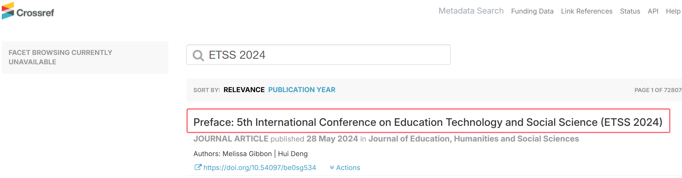
Task: Click the magnifier icon in search box
Action: tap(198, 55)
